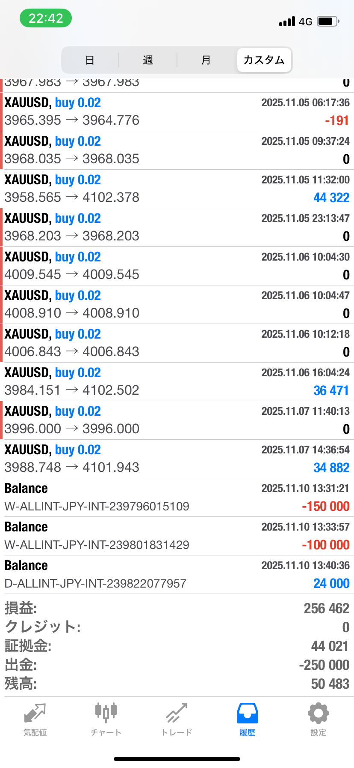
Task: Open the trade with -191 loss
Action: [177, 111]
